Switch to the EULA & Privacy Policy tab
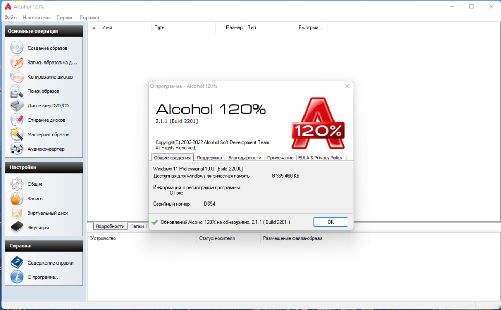501x310 pixels. [320, 158]
